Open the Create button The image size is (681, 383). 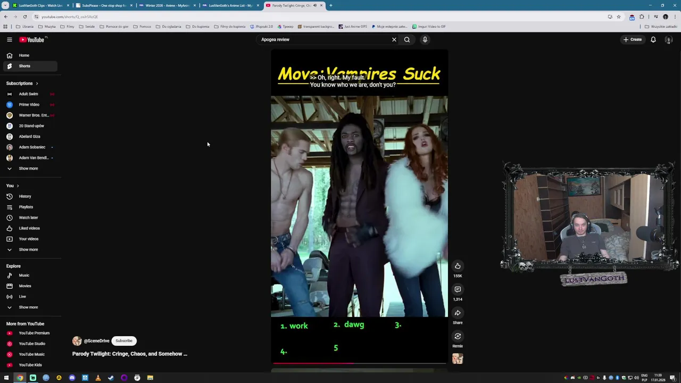click(633, 39)
